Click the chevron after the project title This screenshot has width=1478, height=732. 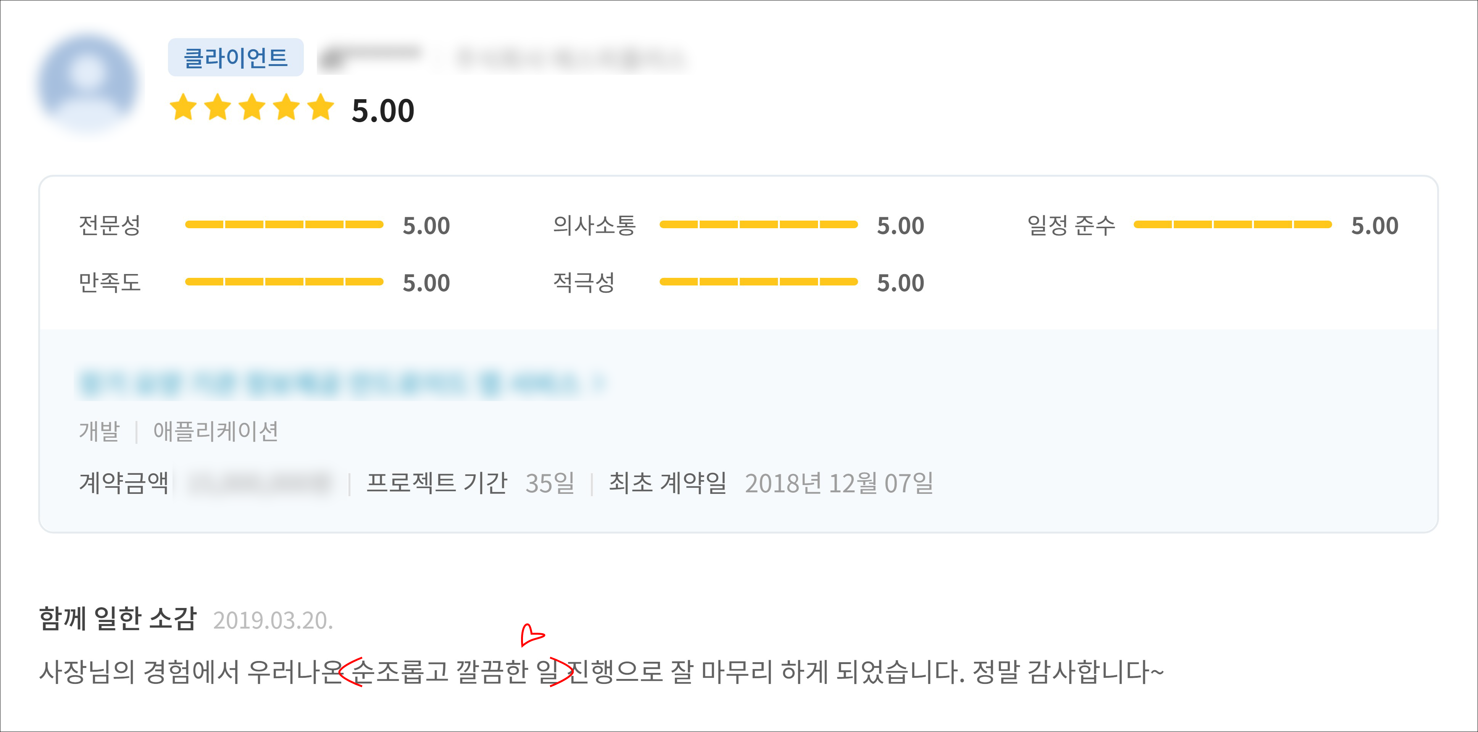(x=599, y=383)
